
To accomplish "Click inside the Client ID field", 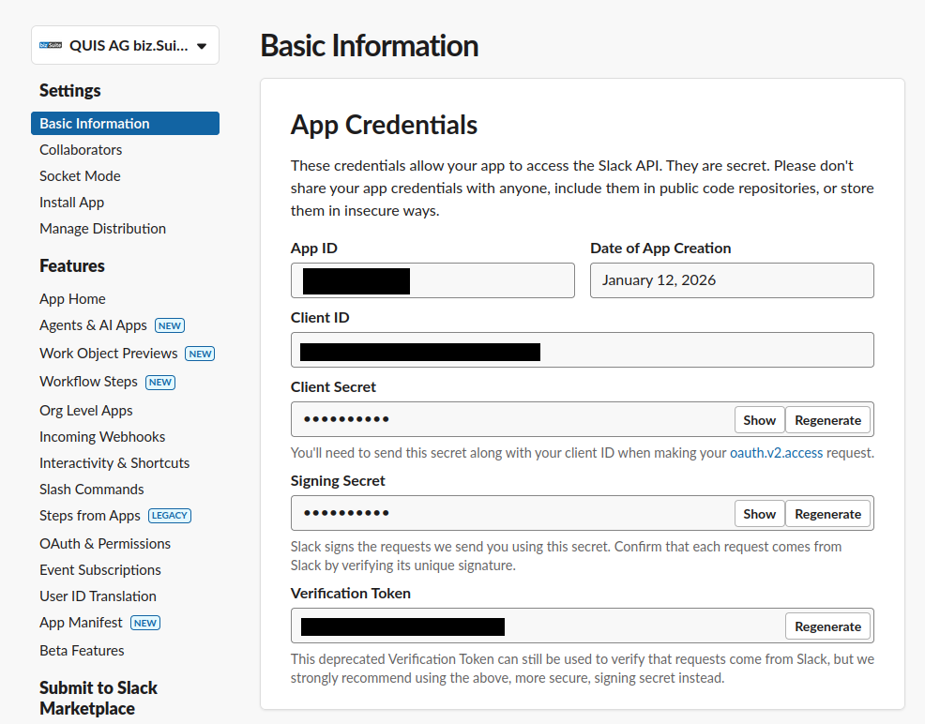I will [582, 351].
